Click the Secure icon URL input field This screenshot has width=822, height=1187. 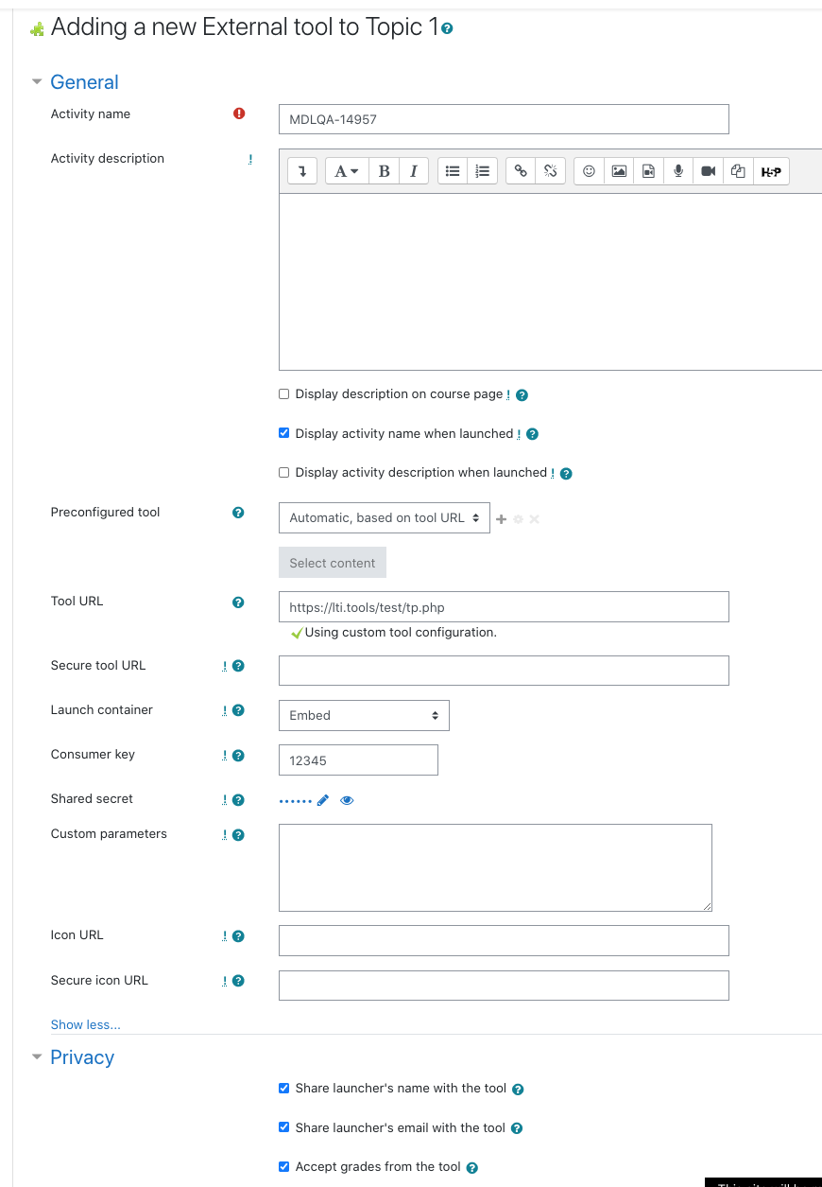point(504,986)
